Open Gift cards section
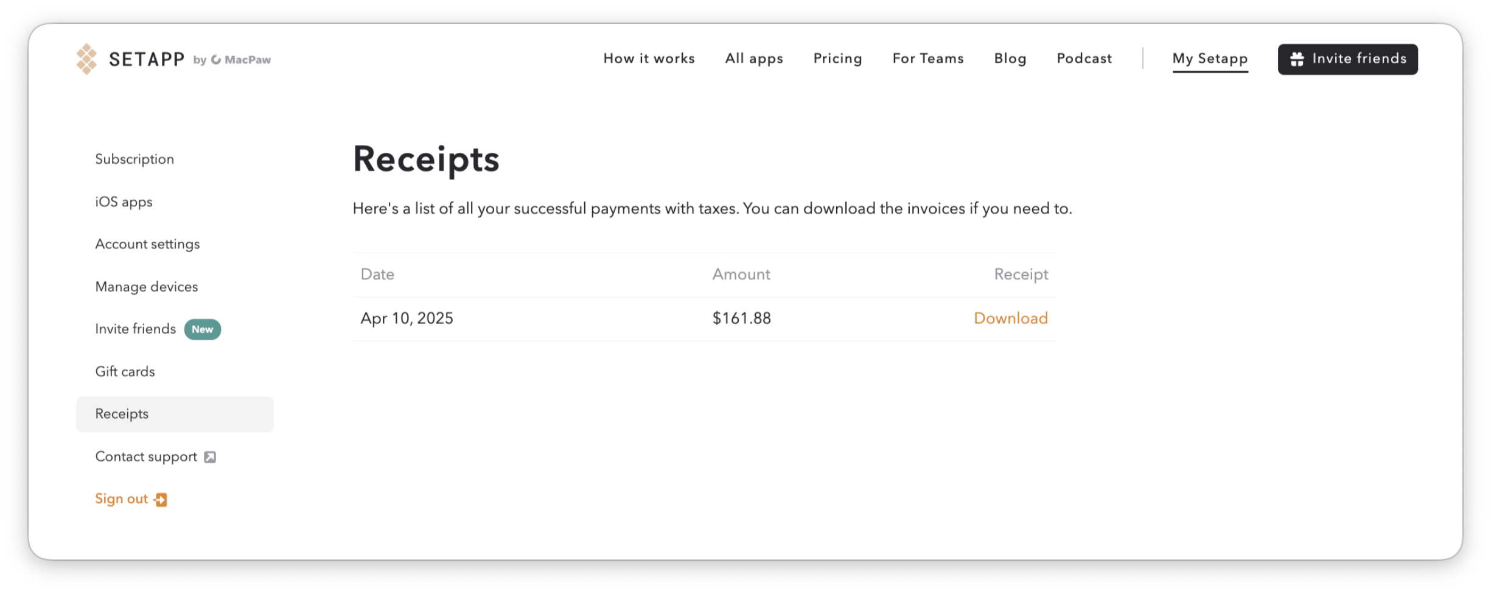Viewport: 1491px width, 593px height. pyautogui.click(x=125, y=372)
